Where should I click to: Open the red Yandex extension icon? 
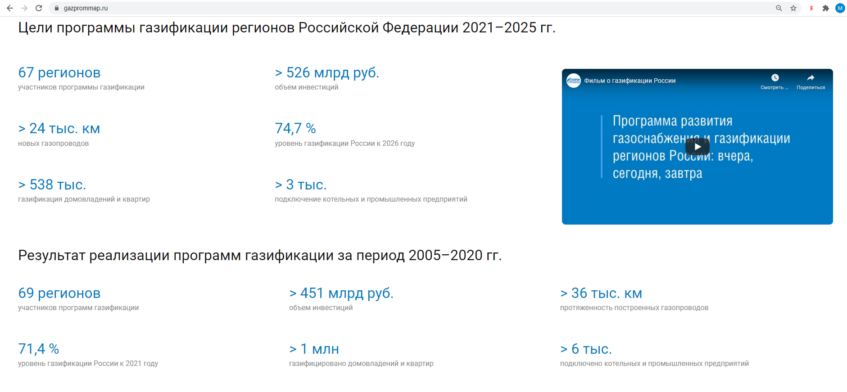pyautogui.click(x=811, y=8)
